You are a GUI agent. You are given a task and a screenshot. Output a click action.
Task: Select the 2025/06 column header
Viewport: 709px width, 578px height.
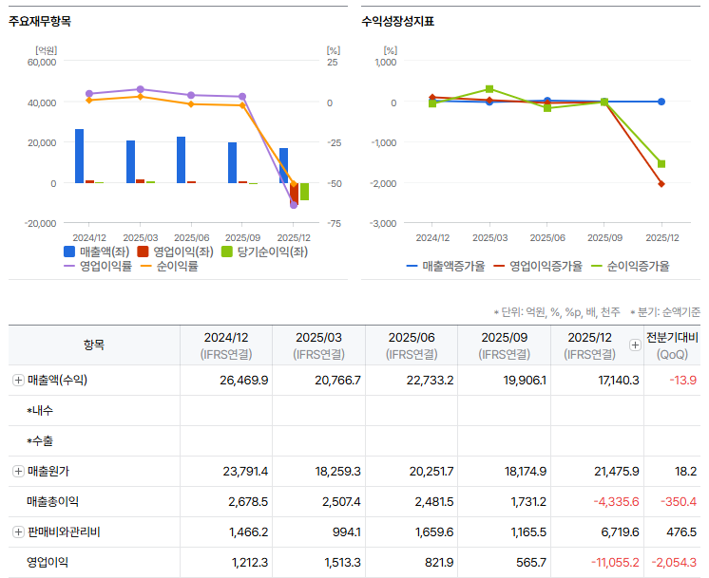point(412,345)
